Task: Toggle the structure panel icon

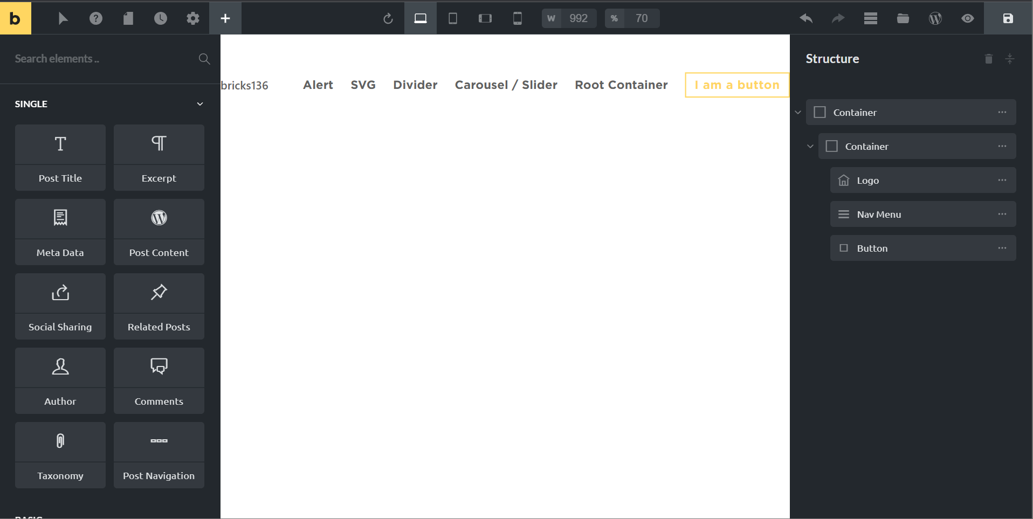Action: pyautogui.click(x=871, y=18)
